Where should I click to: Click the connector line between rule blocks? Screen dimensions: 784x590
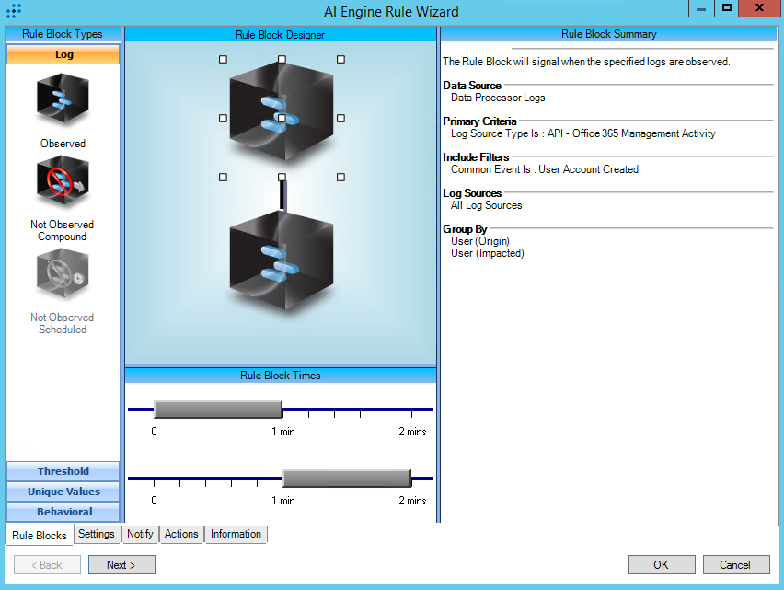pyautogui.click(x=282, y=195)
